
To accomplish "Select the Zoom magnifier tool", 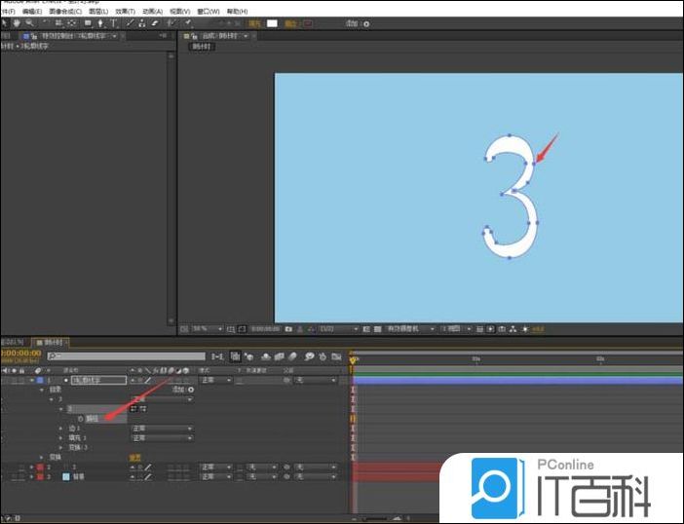I will pyautogui.click(x=30, y=21).
